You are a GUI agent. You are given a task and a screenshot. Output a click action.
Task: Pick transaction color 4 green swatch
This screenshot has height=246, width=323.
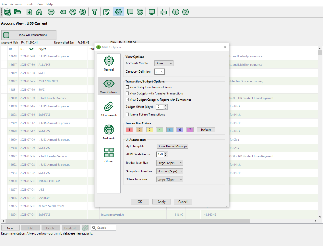[x=160, y=130]
